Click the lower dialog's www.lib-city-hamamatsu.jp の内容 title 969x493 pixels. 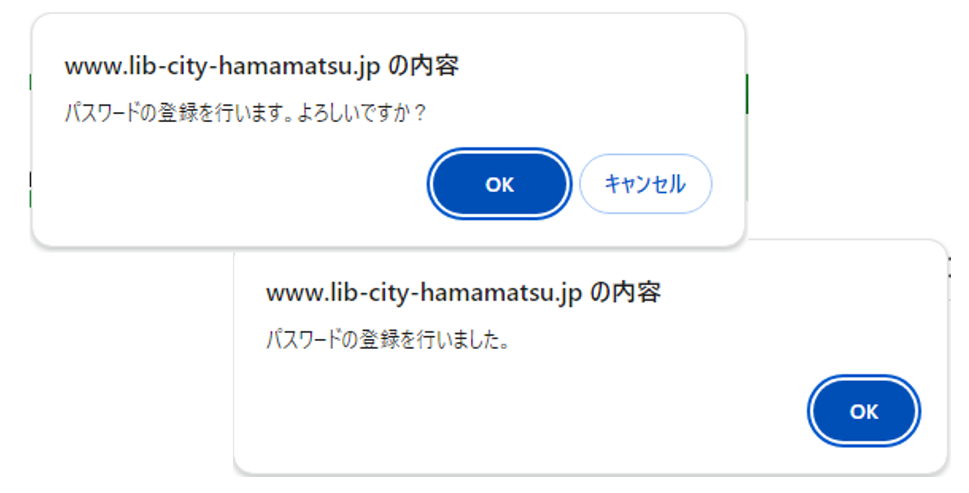pos(463,293)
